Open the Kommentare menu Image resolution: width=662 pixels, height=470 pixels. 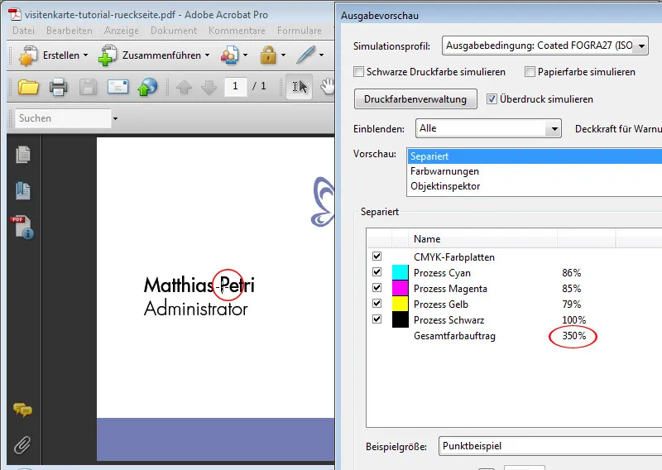[237, 31]
